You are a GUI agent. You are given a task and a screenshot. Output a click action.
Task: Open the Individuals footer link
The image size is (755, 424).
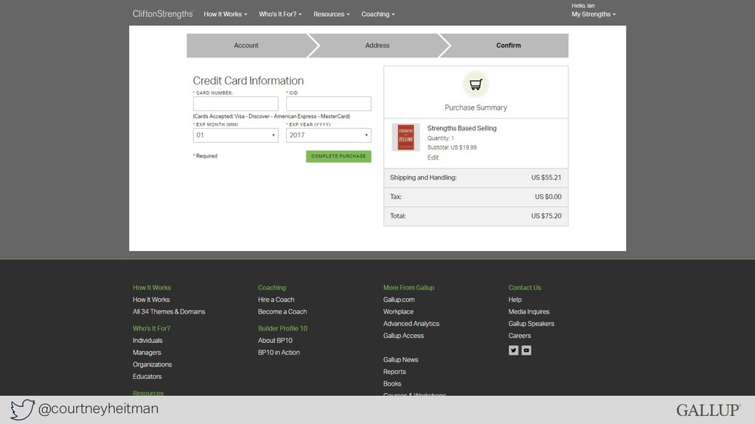(147, 340)
